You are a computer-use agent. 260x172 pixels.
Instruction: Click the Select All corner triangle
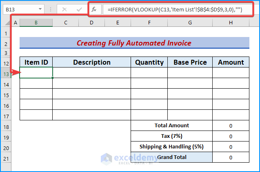(8, 23)
